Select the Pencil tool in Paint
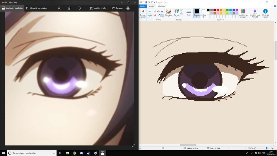The image size is (277, 156). click(155, 11)
